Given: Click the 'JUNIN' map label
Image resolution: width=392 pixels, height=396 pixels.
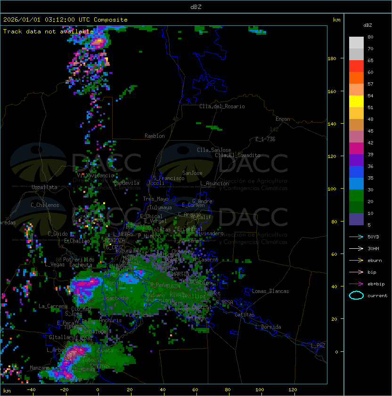Looking at the screenshot, I should (173, 286).
